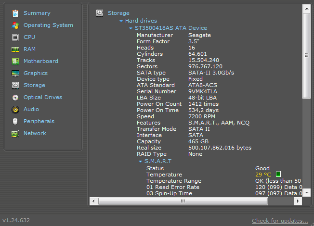Select Storage in the sidebar
This screenshot has height=226, width=314.
pyautogui.click(x=35, y=85)
